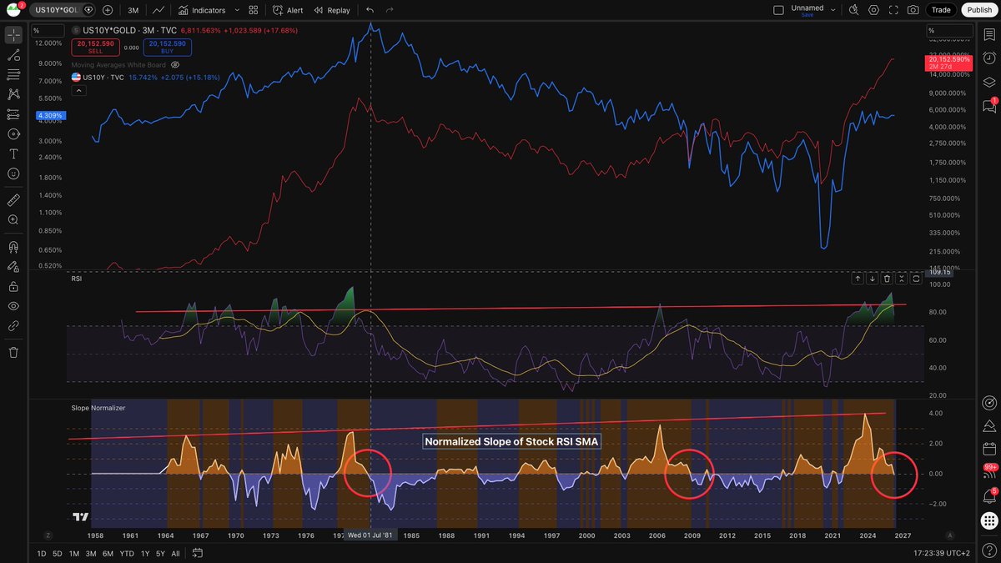Image resolution: width=1001 pixels, height=563 pixels.
Task: Open the quick search lightning icon
Action: pos(853,10)
